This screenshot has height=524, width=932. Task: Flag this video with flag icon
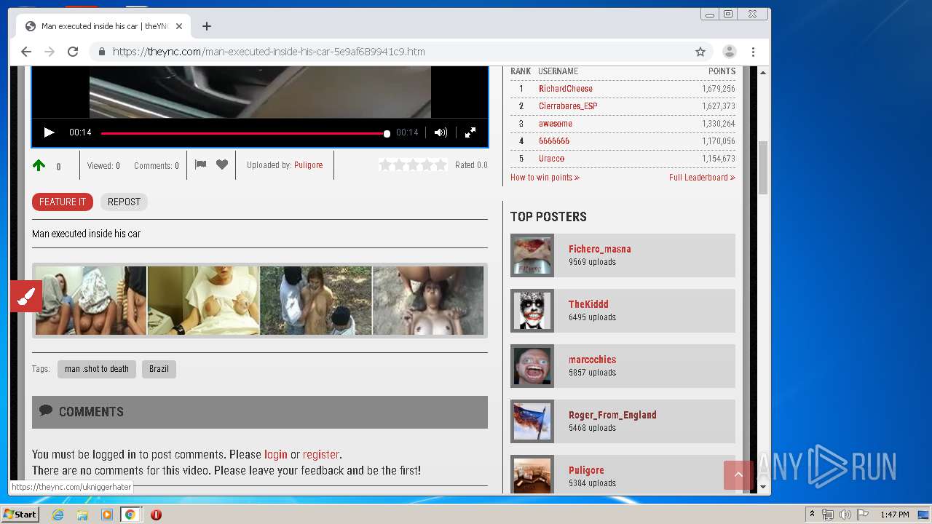click(200, 164)
